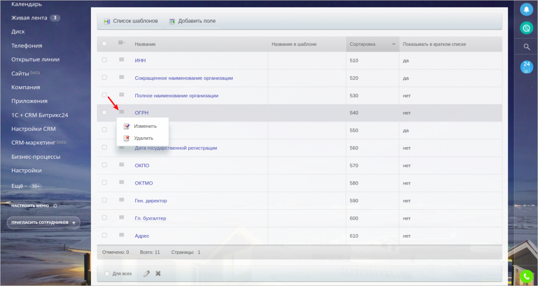Screen dimensions: 538x286
Task: Check the Ген. директор row checkbox
Action: click(x=105, y=200)
